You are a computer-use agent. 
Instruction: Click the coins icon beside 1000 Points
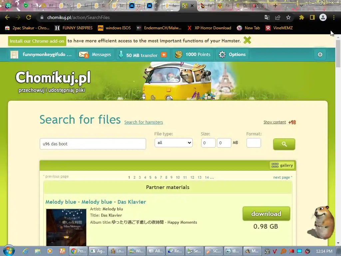pyautogui.click(x=178, y=54)
